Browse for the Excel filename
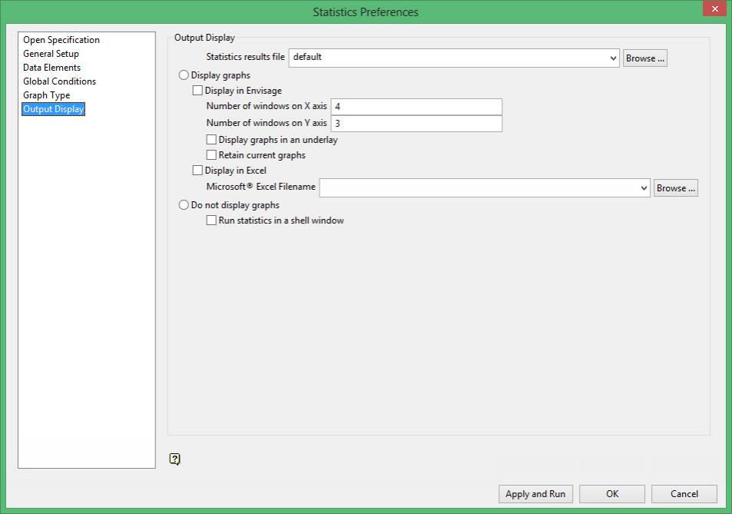732x514 pixels. pyautogui.click(x=675, y=188)
